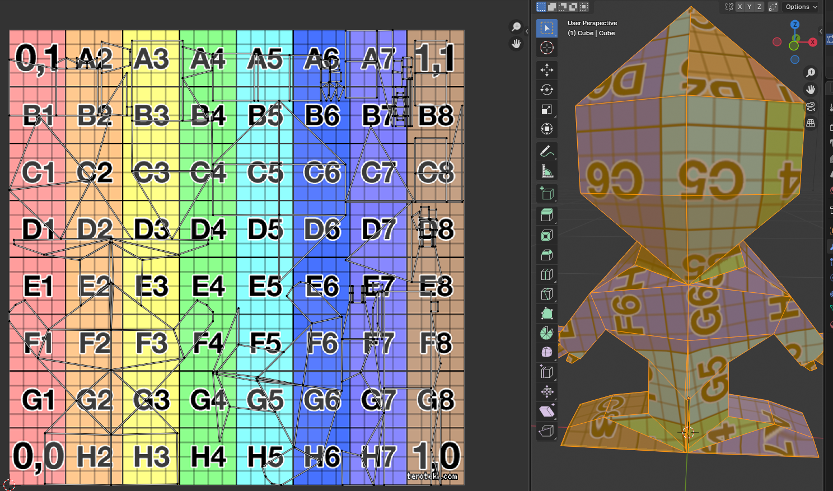
Task: Open the Options dropdown
Action: pyautogui.click(x=801, y=7)
